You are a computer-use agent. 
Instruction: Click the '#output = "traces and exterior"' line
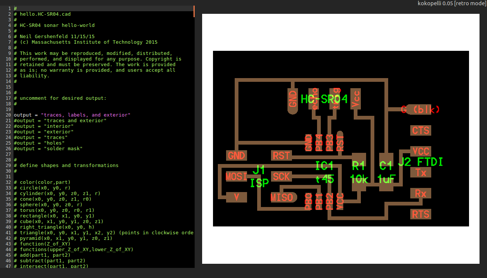(x=60, y=121)
